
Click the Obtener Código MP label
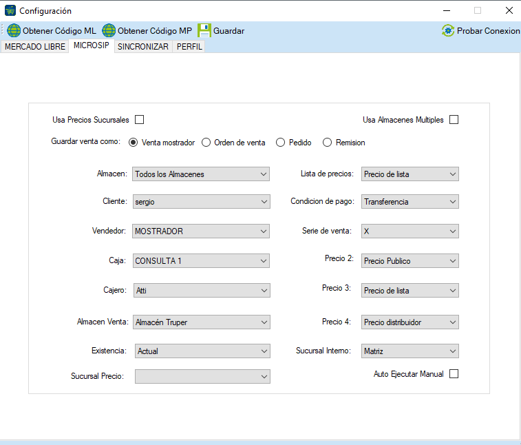point(154,31)
